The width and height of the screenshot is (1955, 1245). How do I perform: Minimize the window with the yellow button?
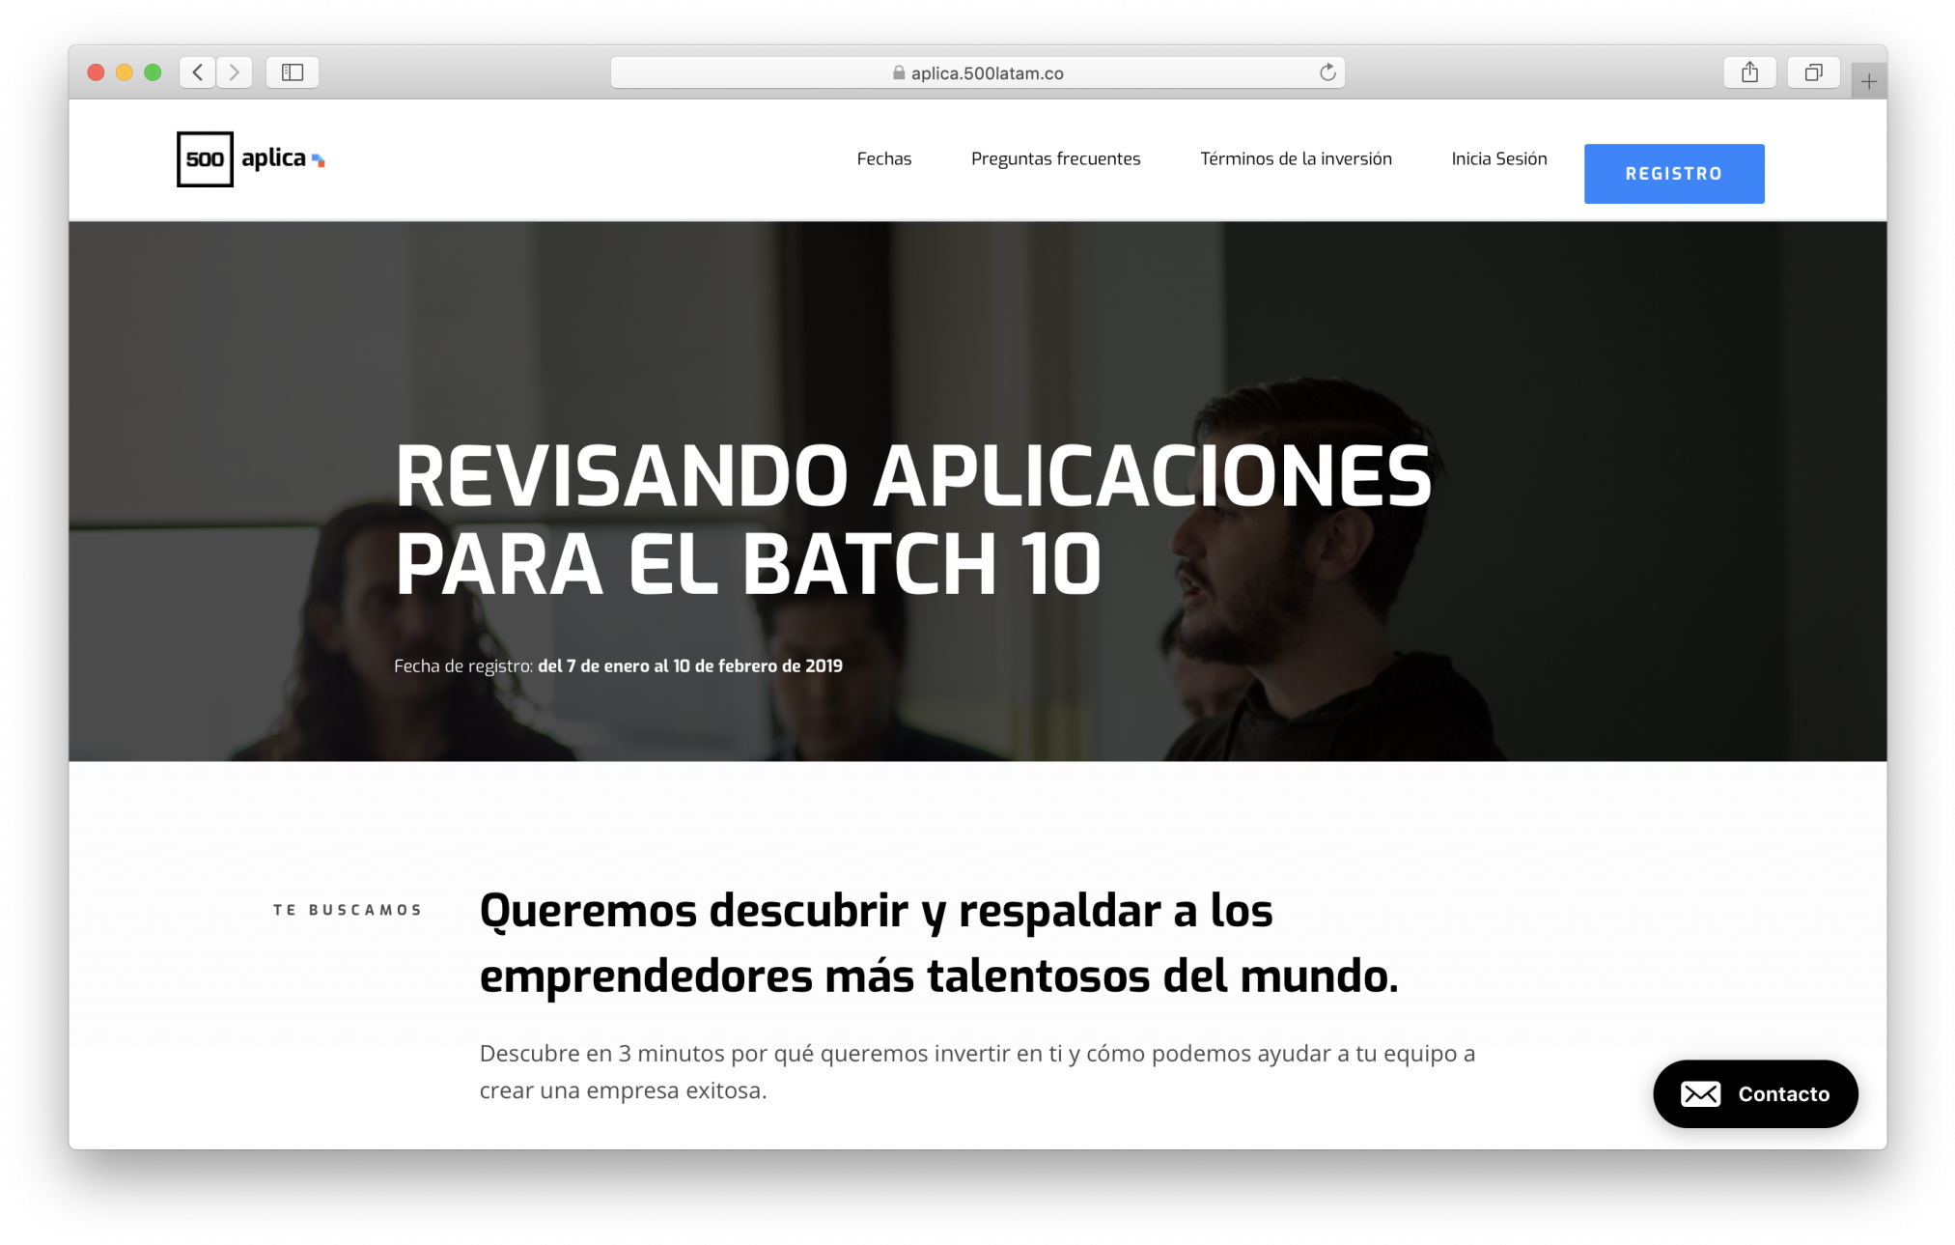pos(125,72)
